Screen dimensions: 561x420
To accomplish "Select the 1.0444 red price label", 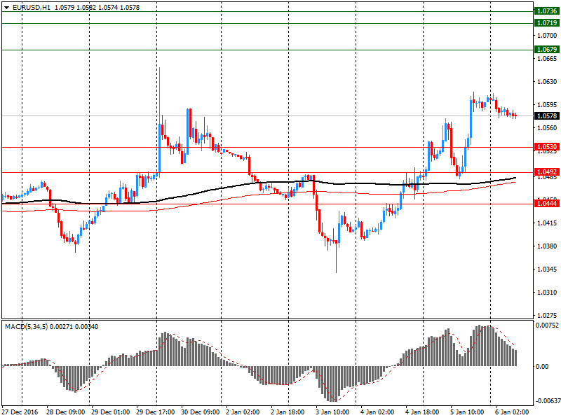I will 547,204.
